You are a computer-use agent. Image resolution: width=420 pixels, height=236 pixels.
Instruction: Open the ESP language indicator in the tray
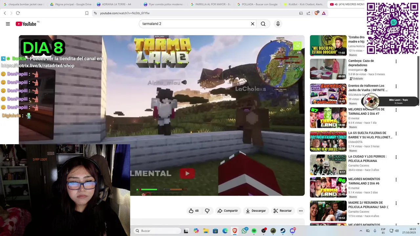(x=383, y=231)
